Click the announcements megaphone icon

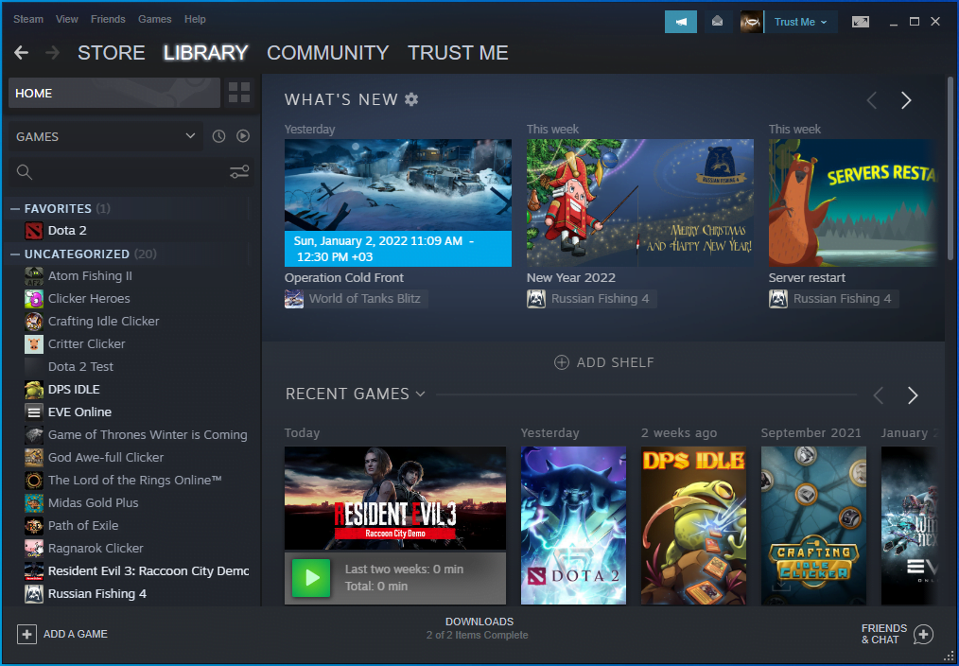(681, 22)
